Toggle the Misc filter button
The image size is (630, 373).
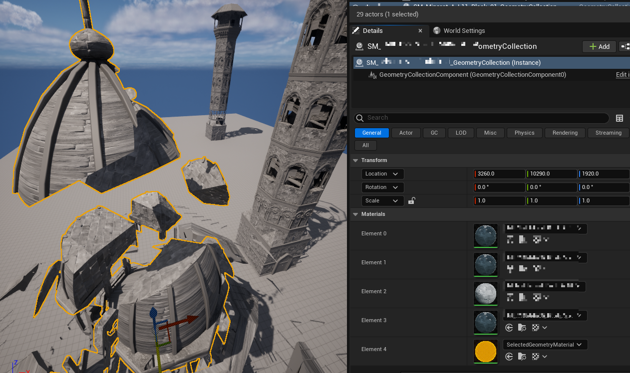click(490, 133)
